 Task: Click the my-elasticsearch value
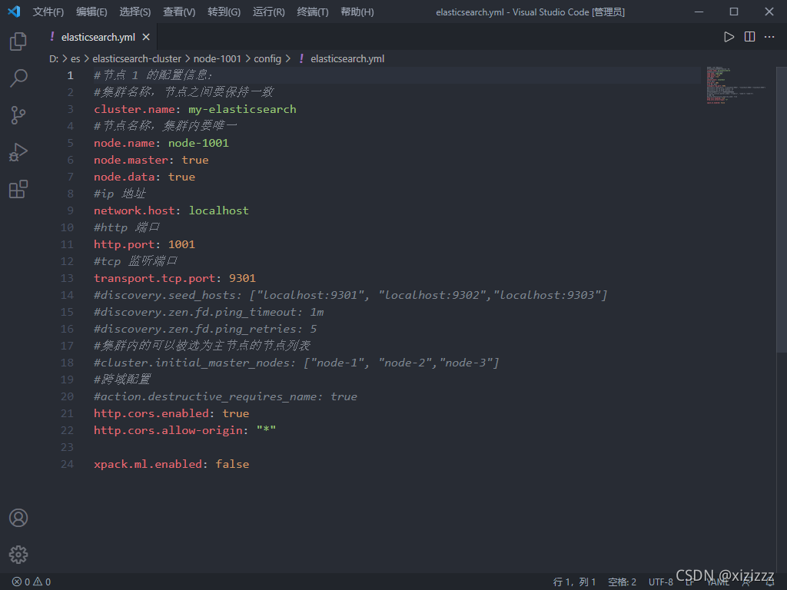point(242,109)
